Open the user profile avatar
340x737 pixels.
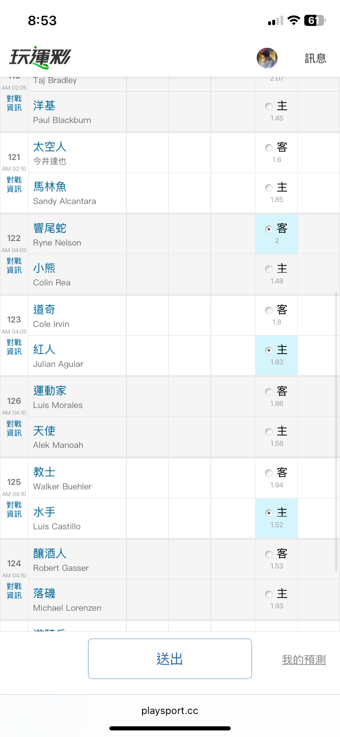pos(267,58)
